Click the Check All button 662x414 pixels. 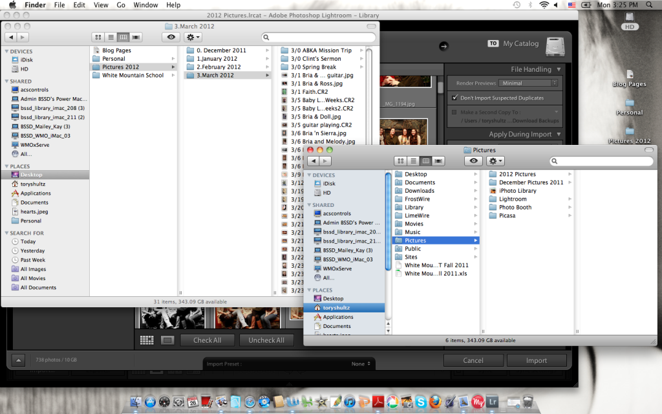click(x=207, y=340)
